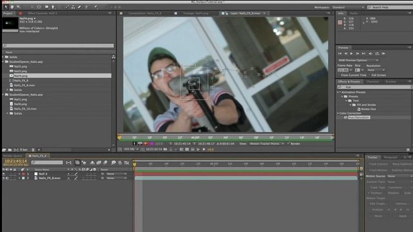This screenshot has height=232, width=413.
Task: Hide the Null 3 layer
Action: (x=4, y=174)
